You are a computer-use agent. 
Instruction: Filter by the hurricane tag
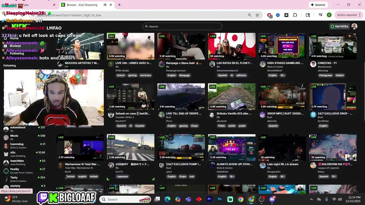(145, 75)
